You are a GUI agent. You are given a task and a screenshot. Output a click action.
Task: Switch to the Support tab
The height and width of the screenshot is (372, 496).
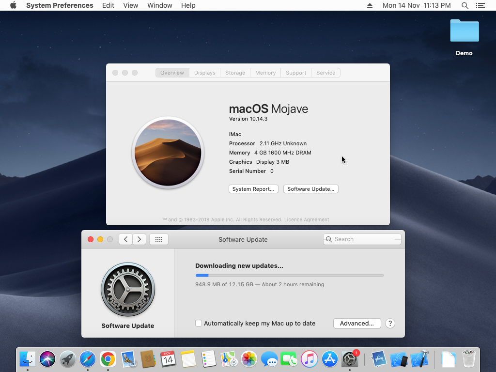(296, 73)
